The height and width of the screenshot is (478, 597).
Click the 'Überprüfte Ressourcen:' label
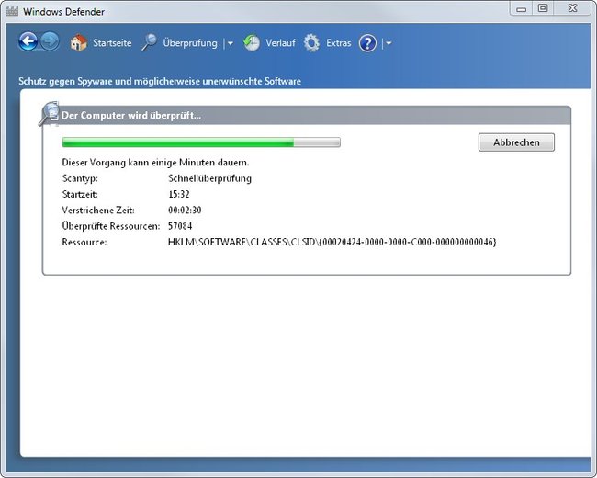(x=111, y=226)
